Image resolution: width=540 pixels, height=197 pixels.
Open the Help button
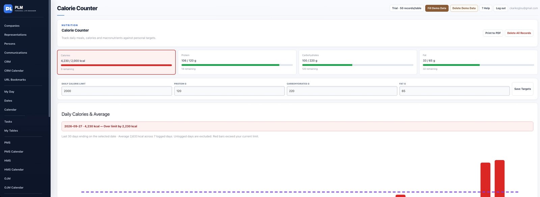coord(486,8)
